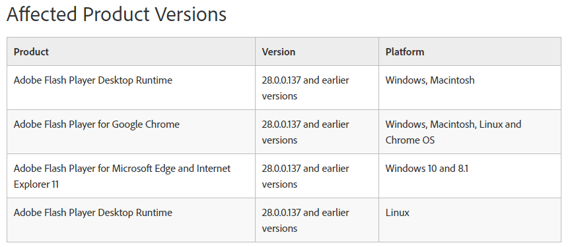The width and height of the screenshot is (574, 247).
Task: Click 'versions' text in the Linux row
Action: [279, 229]
